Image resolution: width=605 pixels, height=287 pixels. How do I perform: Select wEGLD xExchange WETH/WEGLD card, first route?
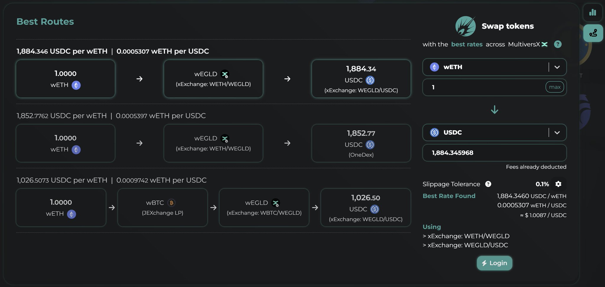tap(213, 79)
